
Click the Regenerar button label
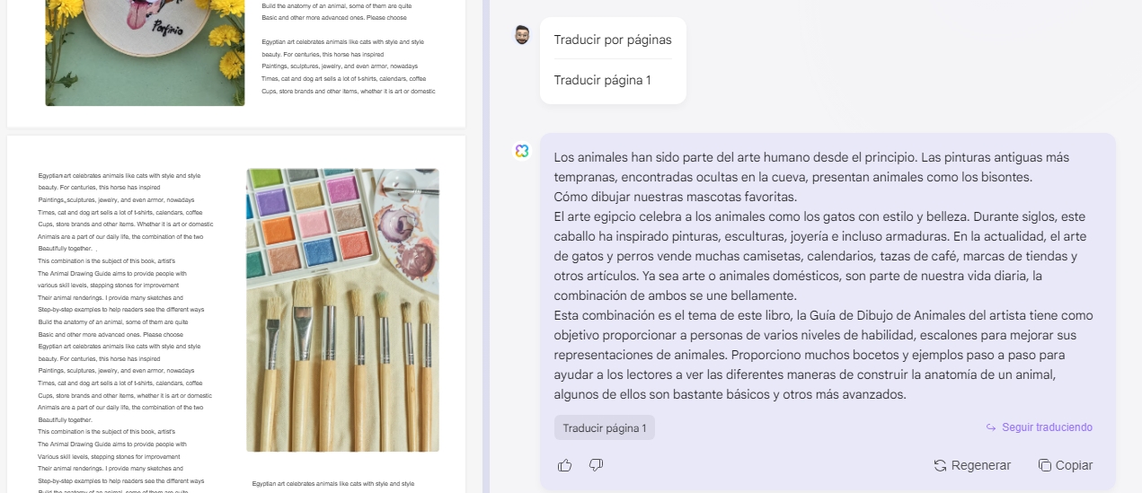click(981, 465)
